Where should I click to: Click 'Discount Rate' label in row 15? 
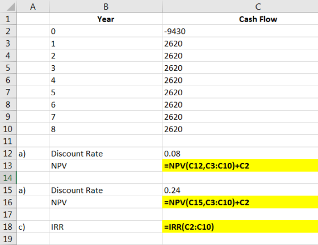coord(77,191)
